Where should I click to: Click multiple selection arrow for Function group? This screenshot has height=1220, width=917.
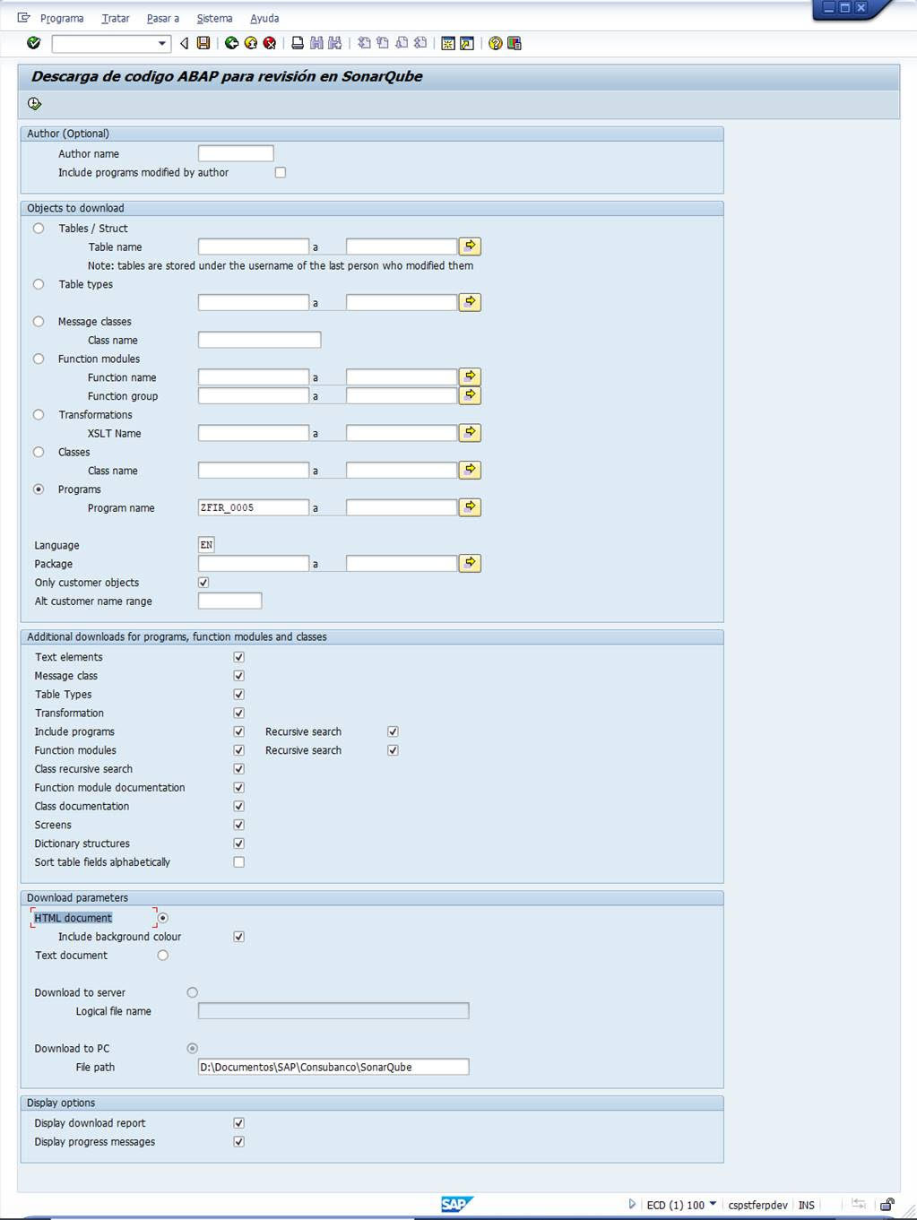(x=470, y=395)
